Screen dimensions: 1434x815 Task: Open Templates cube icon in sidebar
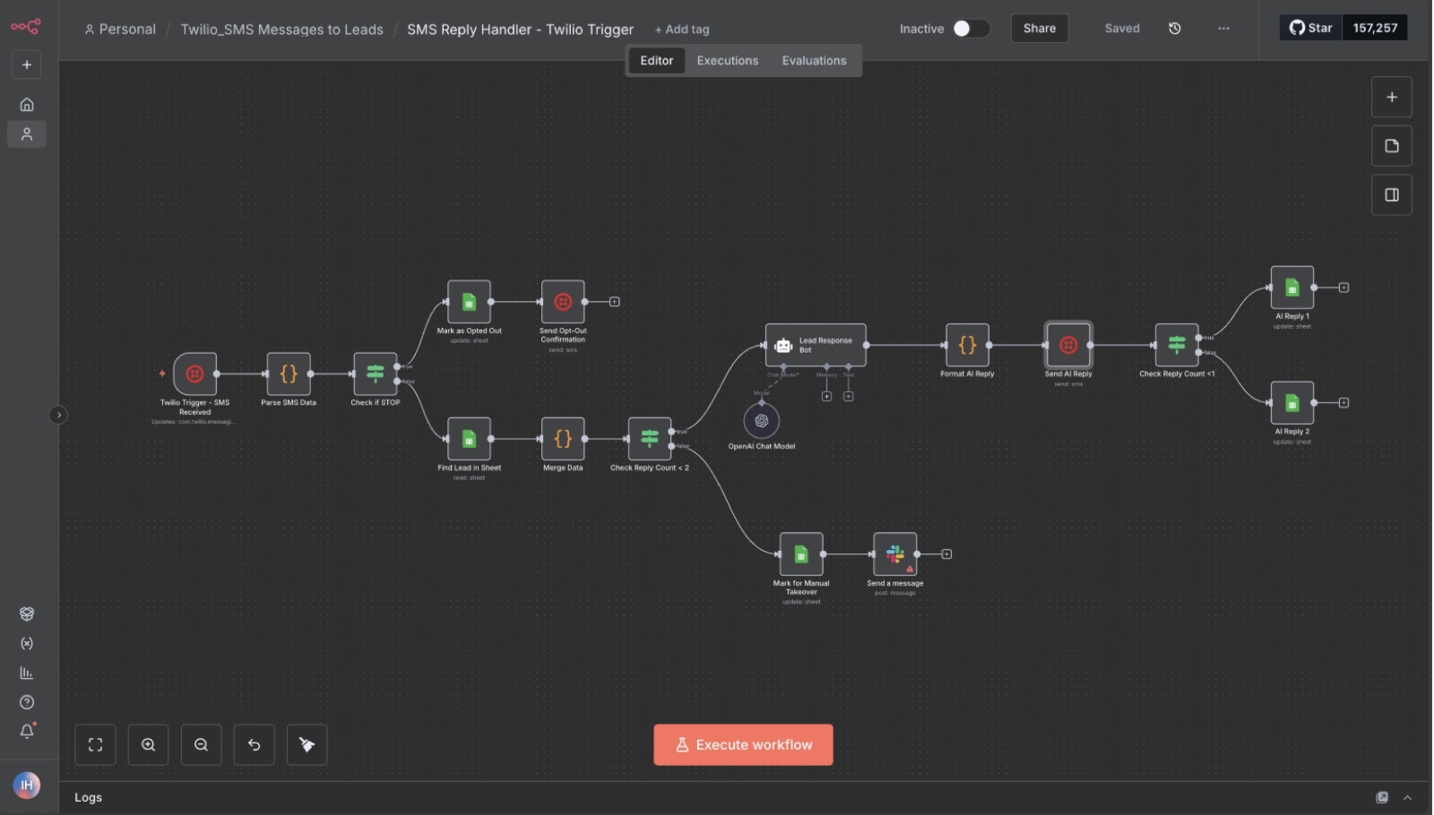(27, 614)
